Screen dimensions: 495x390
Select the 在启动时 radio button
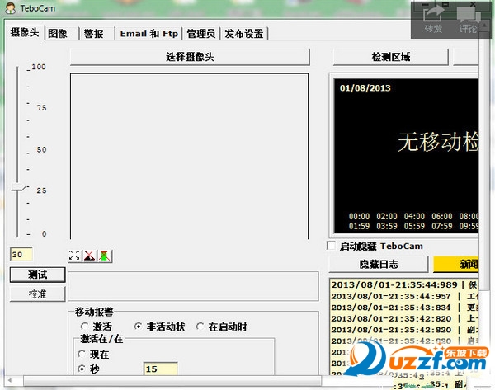200,327
